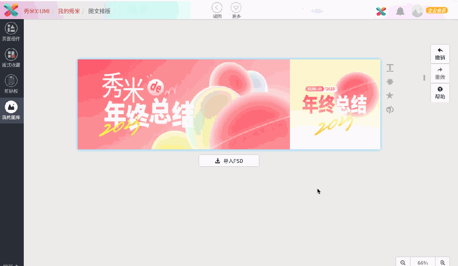Select the text tool beside the banner
This screenshot has width=458, height=266.
390,67
